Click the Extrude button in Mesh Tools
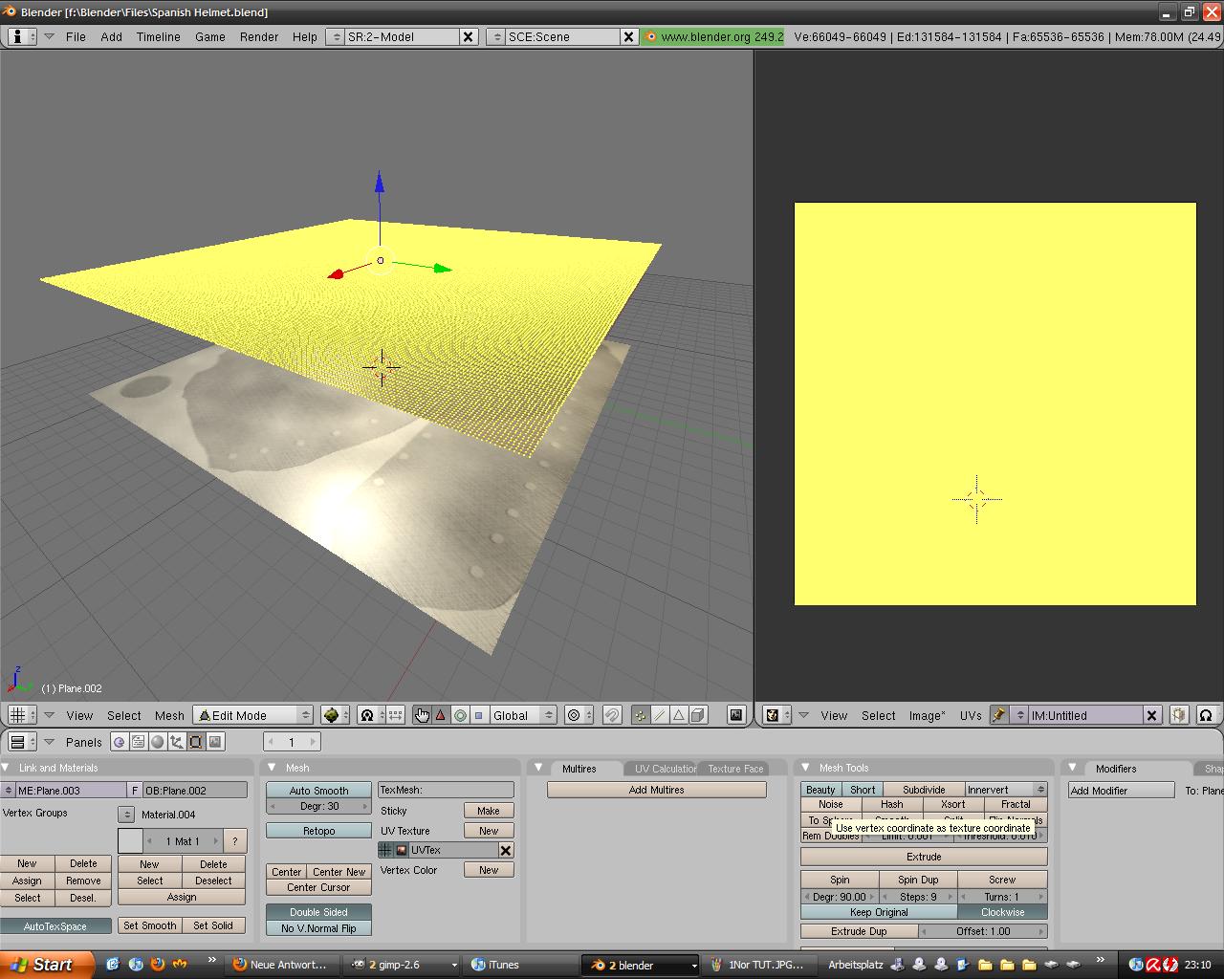This screenshot has width=1224, height=979. (x=923, y=857)
